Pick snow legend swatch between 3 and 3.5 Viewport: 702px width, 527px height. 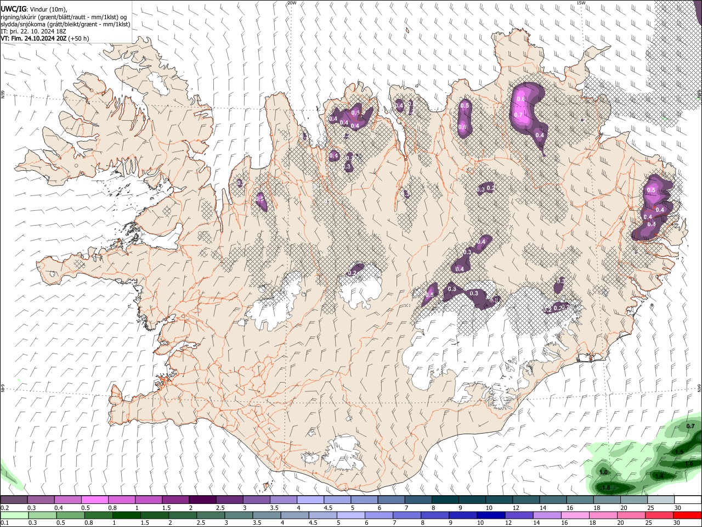(x=256, y=500)
